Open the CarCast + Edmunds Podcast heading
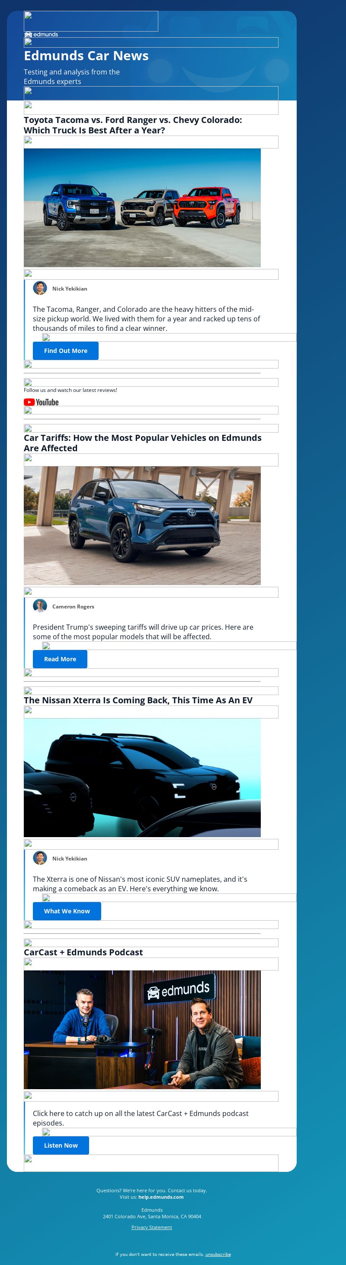This screenshot has width=346, height=1265. click(x=83, y=952)
